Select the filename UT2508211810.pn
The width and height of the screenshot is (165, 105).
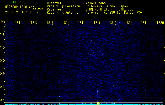tap(19, 7)
